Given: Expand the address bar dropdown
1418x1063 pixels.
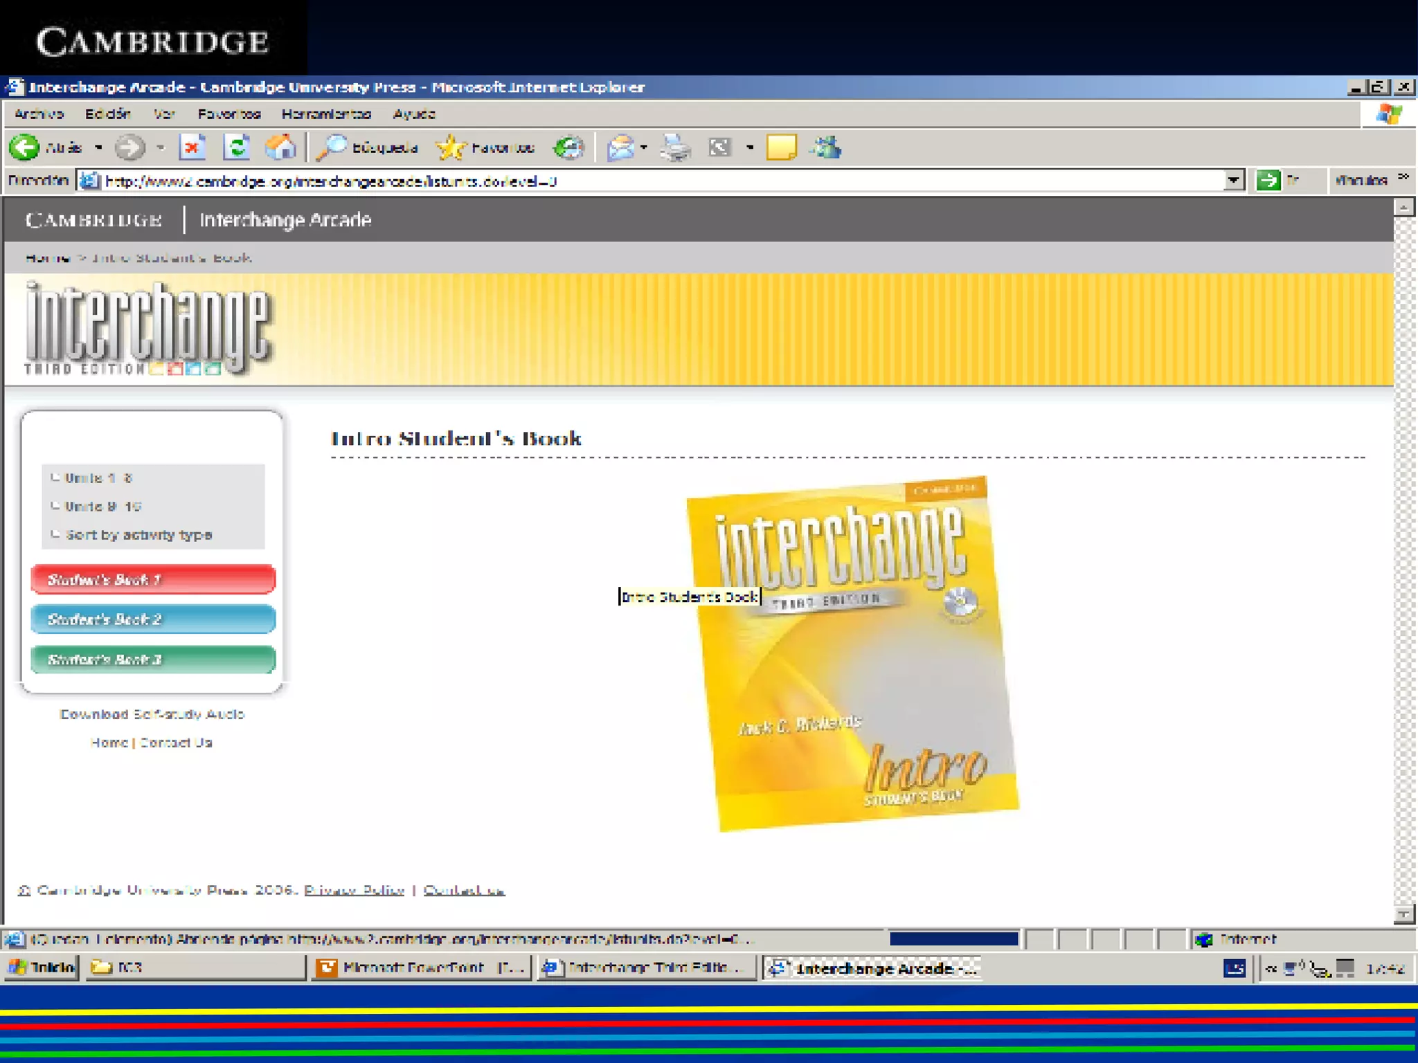Looking at the screenshot, I should pos(1233,181).
